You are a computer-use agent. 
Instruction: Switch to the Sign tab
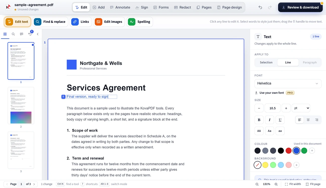point(142,7)
